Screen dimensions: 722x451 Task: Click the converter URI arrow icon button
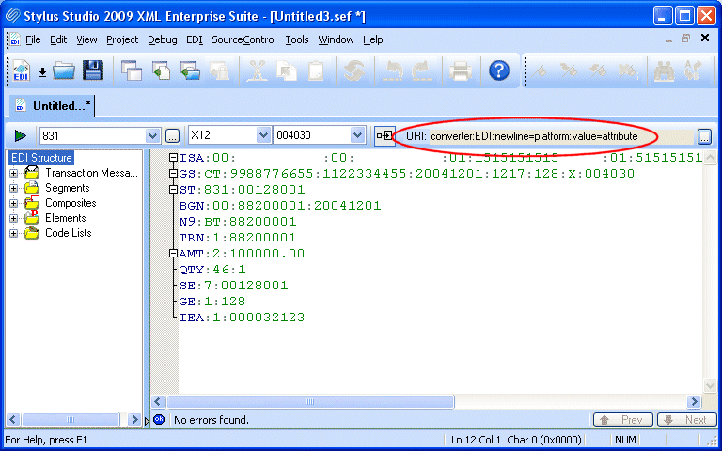[x=385, y=135]
